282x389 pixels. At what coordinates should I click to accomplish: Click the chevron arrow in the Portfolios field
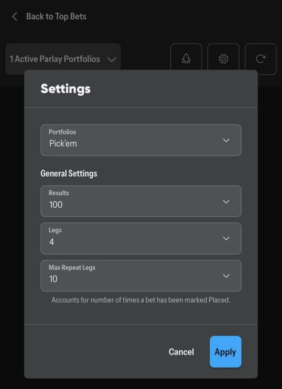(x=226, y=141)
